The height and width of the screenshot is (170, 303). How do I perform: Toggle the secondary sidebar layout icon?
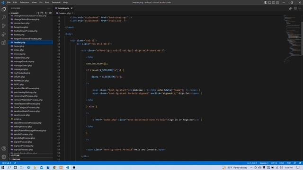274,2
